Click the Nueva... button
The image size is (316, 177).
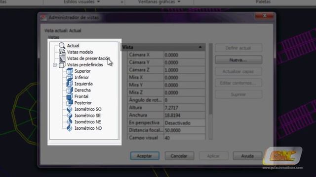point(238,60)
